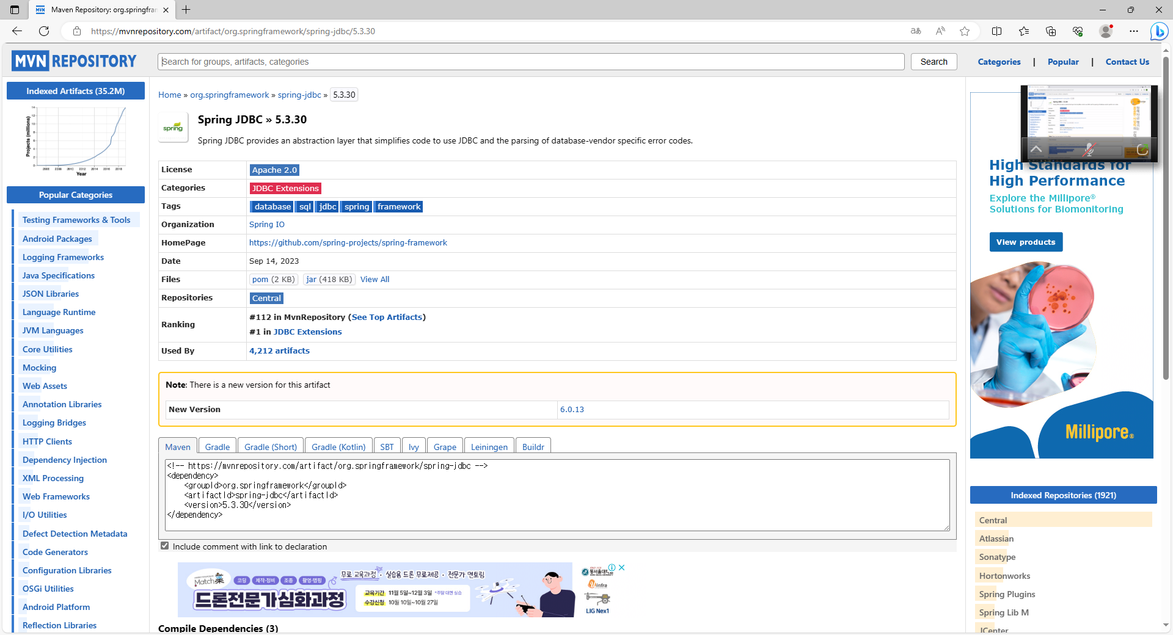This screenshot has height=635, width=1173.
Task: Open the Spring IO organization link
Action: click(x=267, y=225)
